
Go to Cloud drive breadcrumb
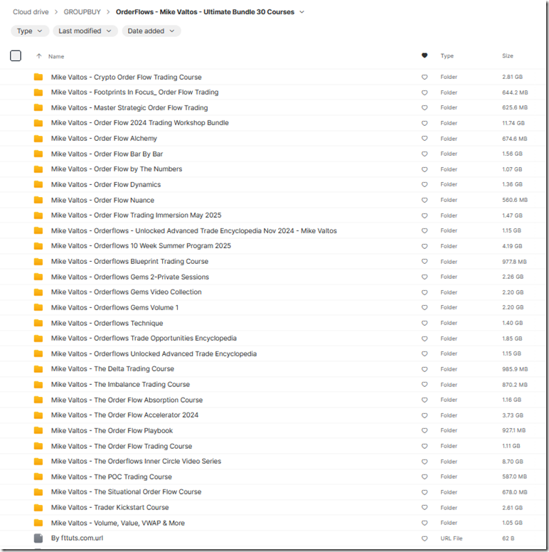pyautogui.click(x=31, y=12)
